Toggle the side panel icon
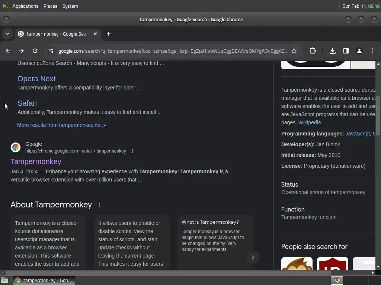The width and height of the screenshot is (381, 285). pyautogui.click(x=346, y=51)
